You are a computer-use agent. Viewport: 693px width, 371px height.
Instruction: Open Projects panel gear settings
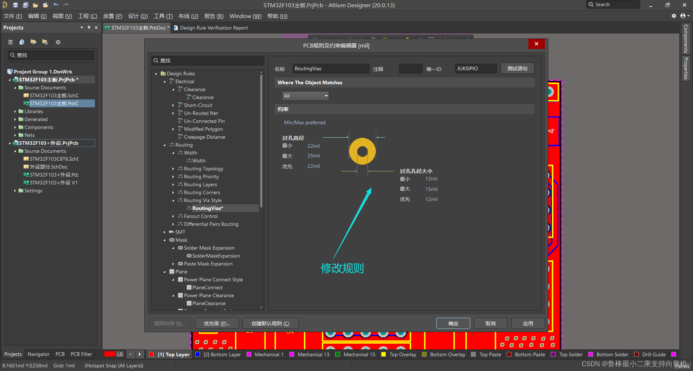(x=58, y=42)
